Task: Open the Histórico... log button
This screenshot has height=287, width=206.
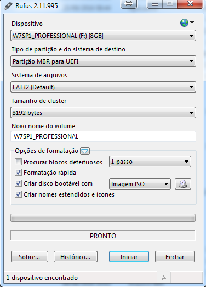Action: coord(76,257)
